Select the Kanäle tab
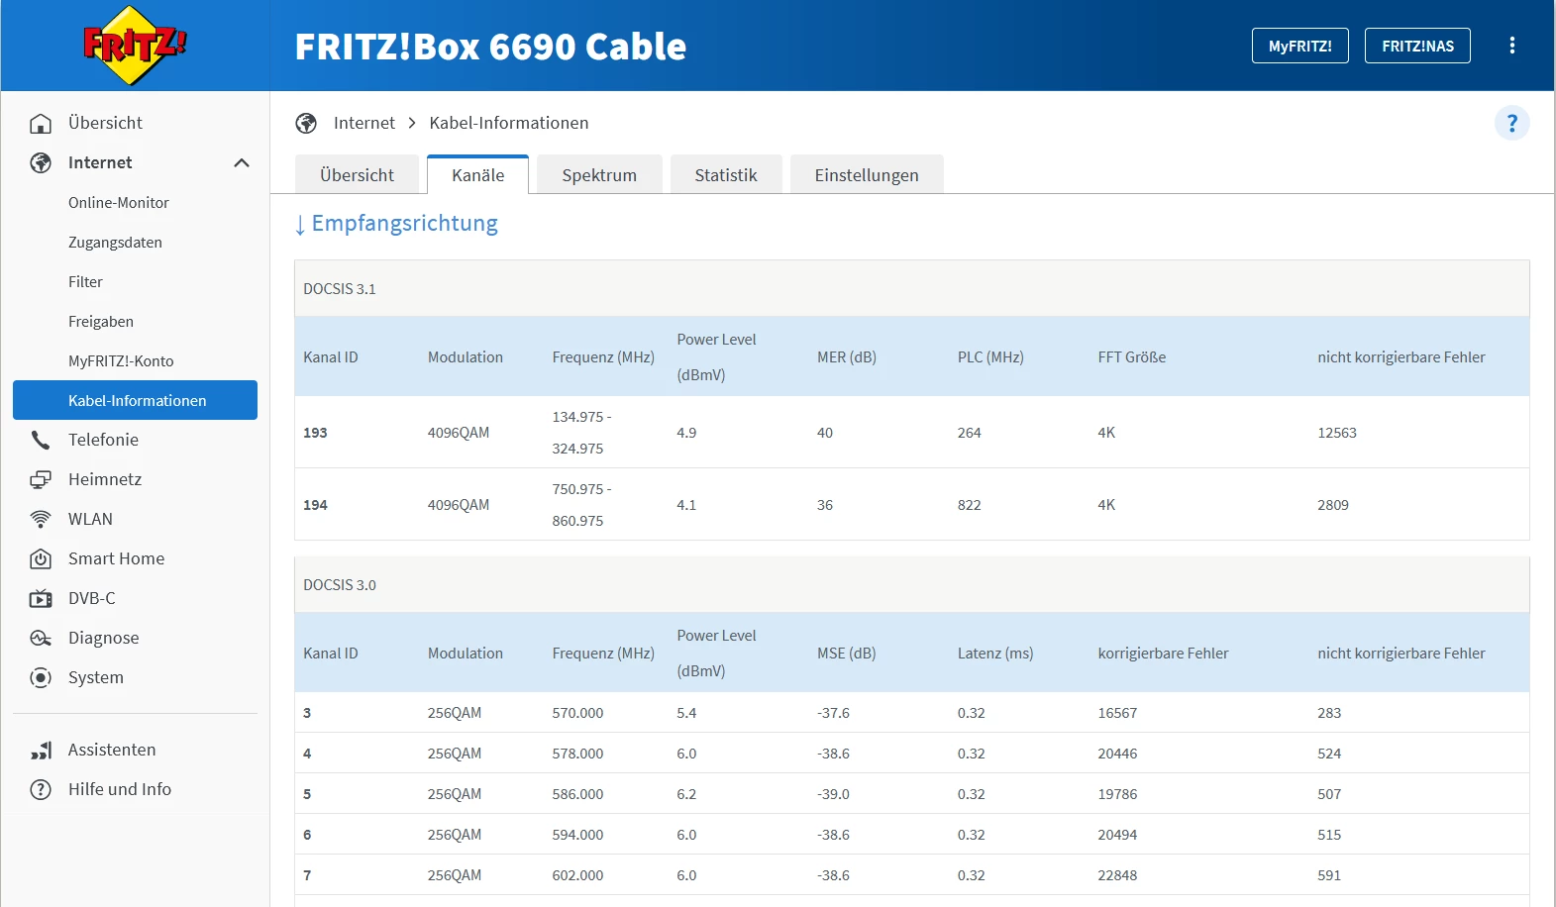Screen dimensions: 1556x907 [x=478, y=174]
